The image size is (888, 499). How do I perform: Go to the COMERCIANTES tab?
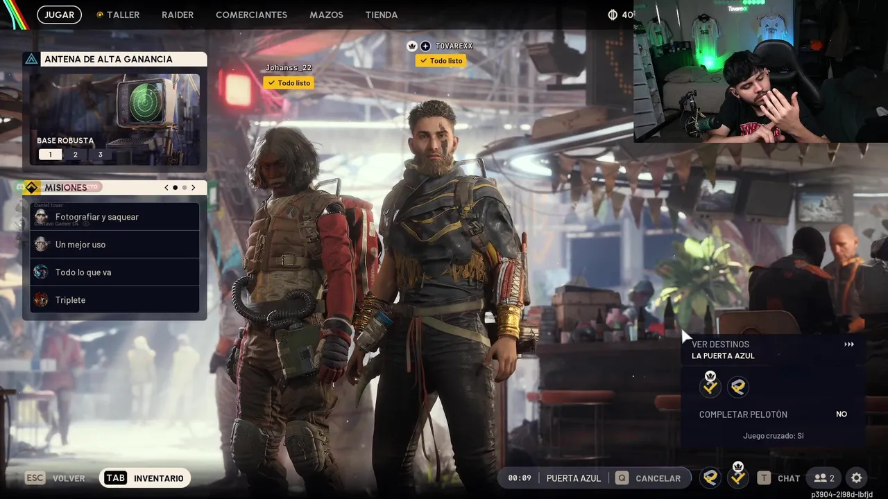point(251,15)
